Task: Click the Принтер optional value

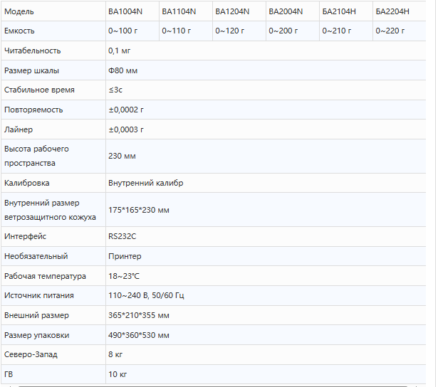Action: [x=125, y=256]
